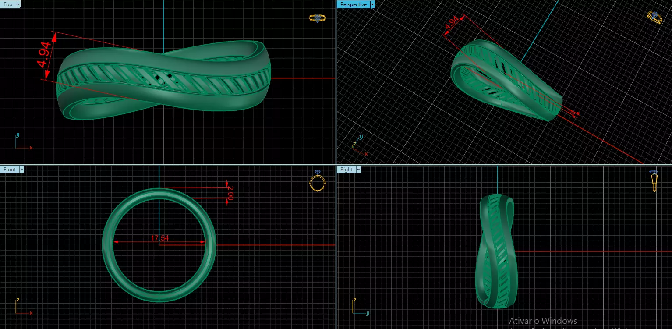The height and width of the screenshot is (329, 672).
Task: Open the Top viewport dropdown arrow
Action: pyautogui.click(x=18, y=4)
